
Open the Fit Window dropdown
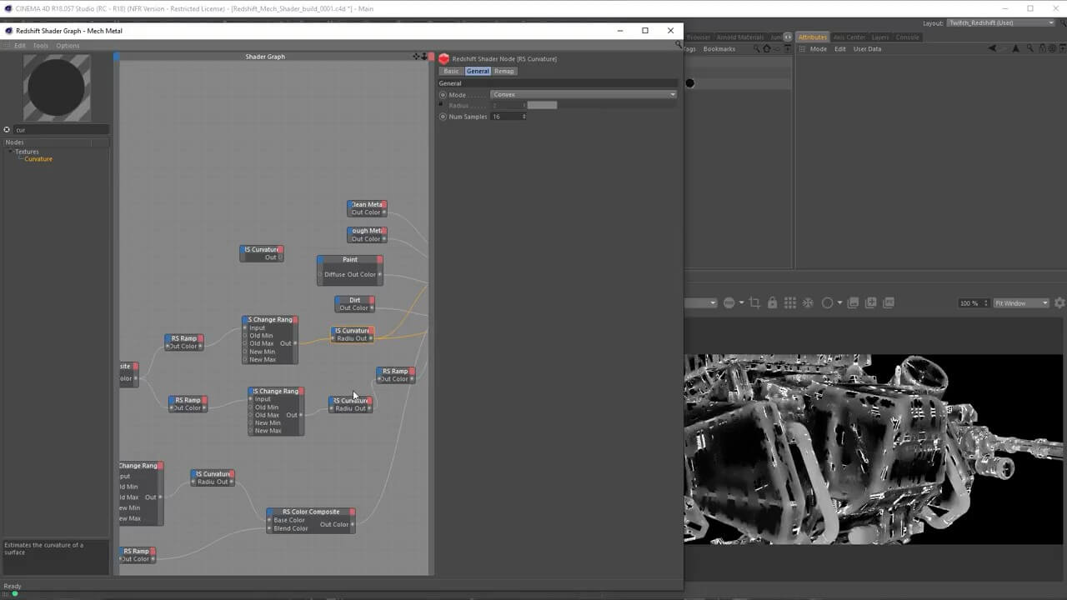click(1020, 303)
